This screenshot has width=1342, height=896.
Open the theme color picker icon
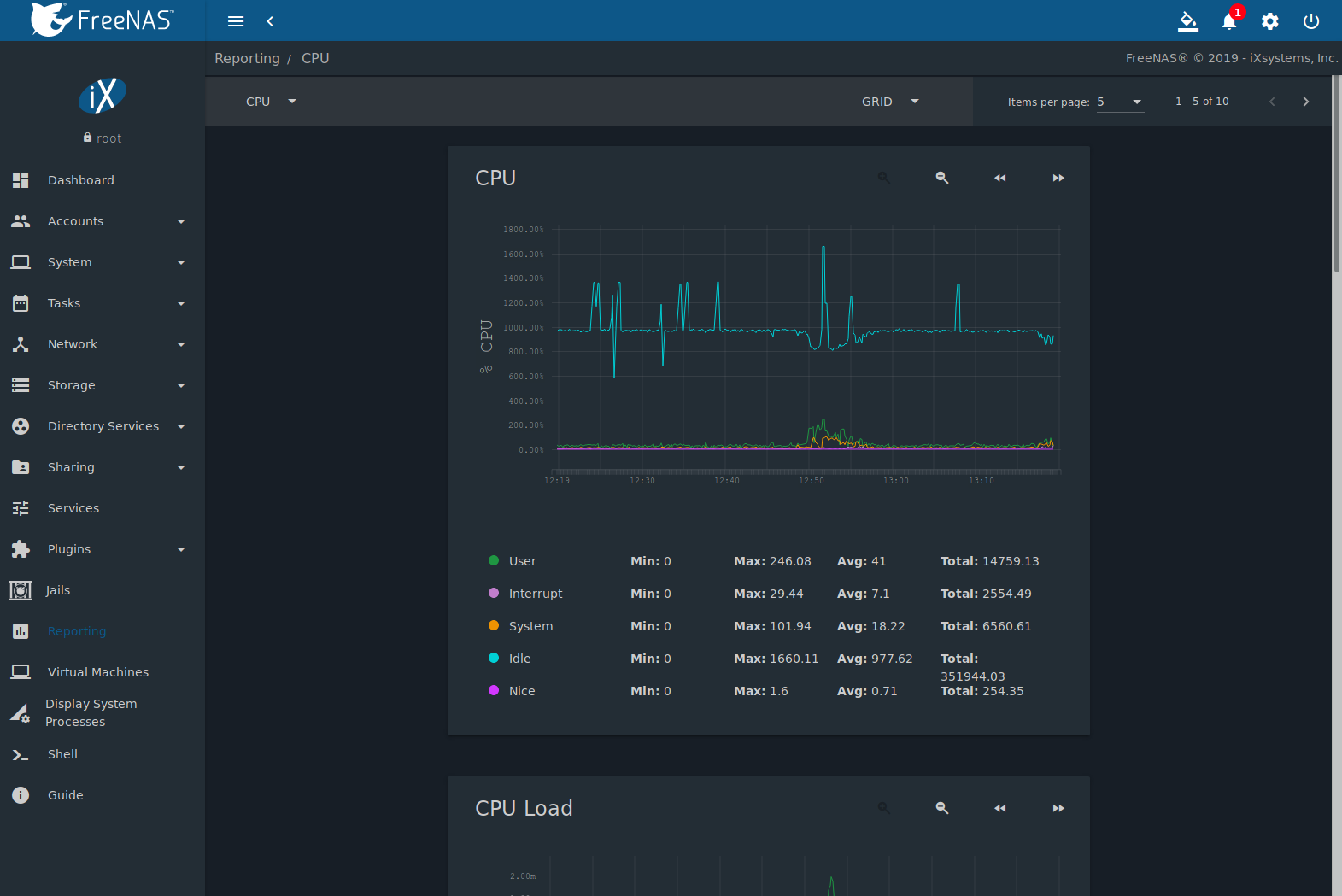click(x=1187, y=21)
